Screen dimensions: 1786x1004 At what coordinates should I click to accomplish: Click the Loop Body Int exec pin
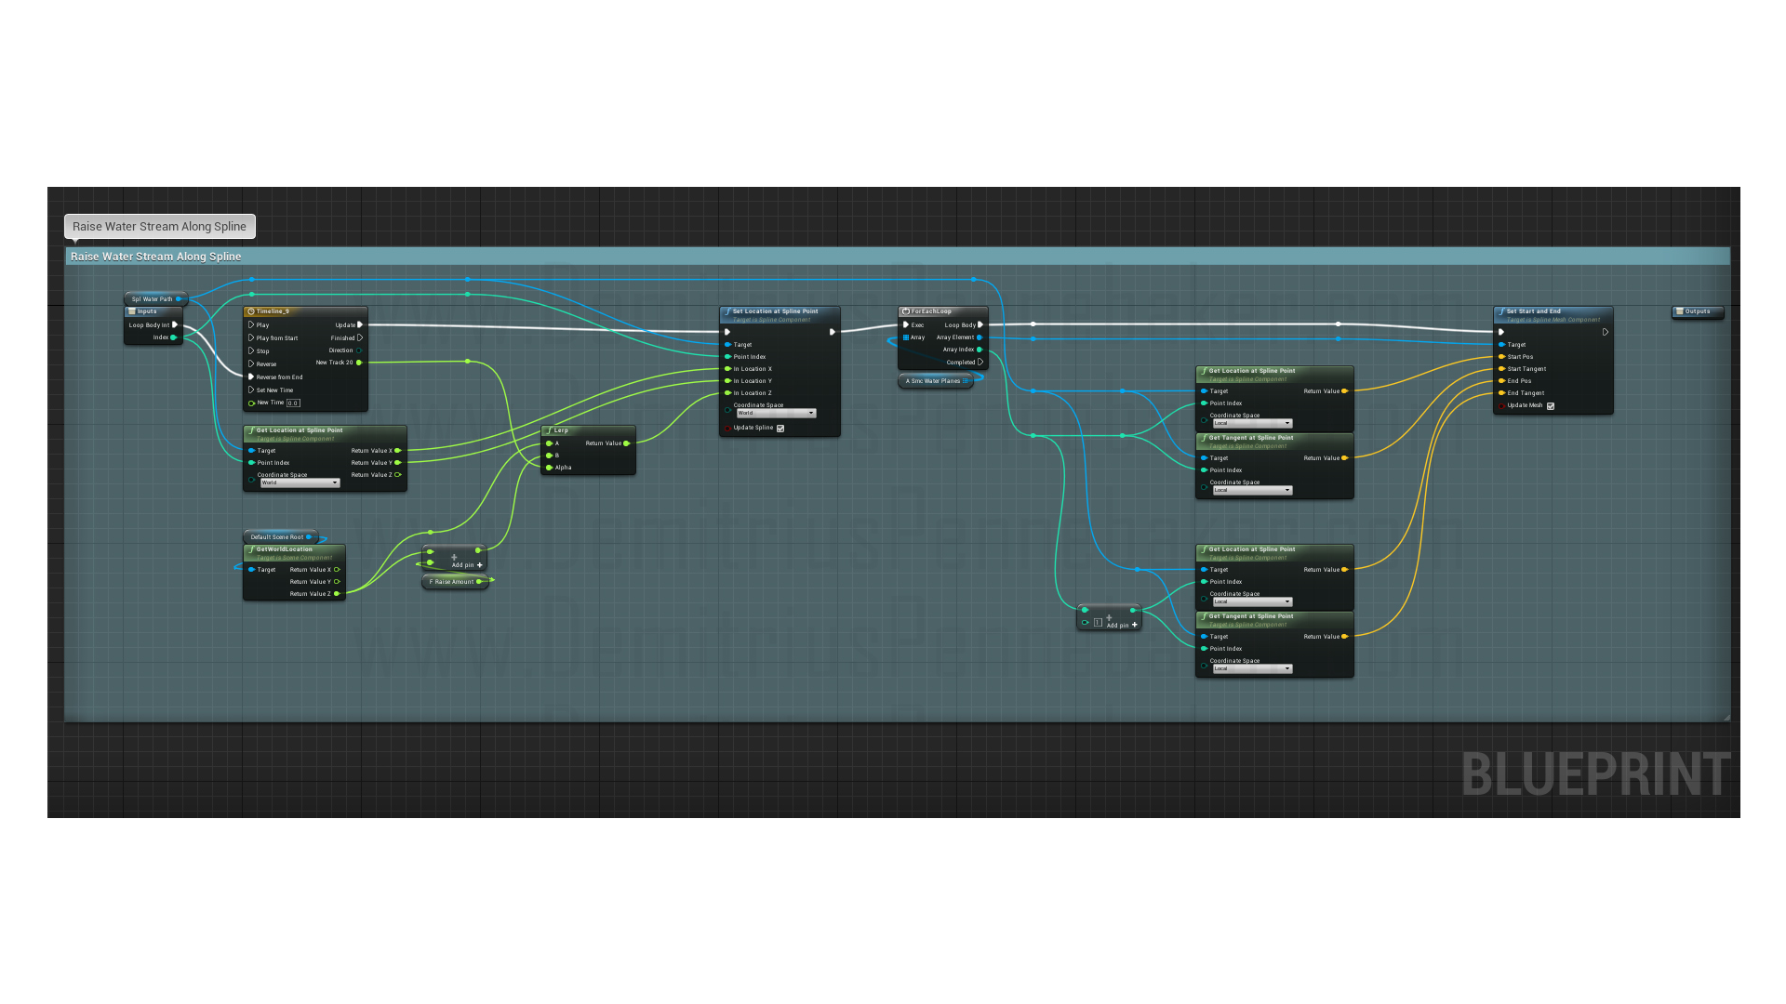pyautogui.click(x=175, y=325)
